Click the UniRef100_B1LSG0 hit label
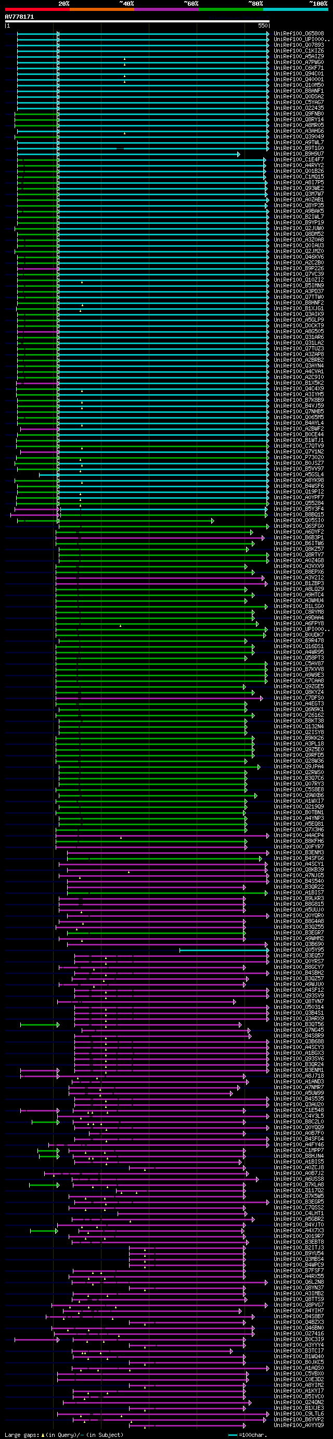This screenshot has height=1439, width=333. tap(298, 606)
